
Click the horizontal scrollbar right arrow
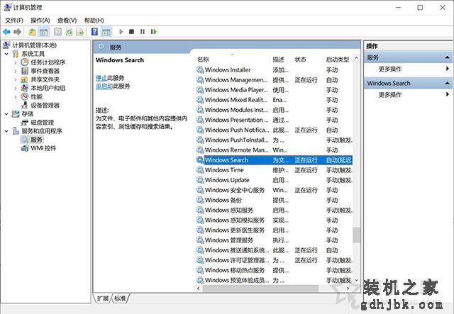348,288
